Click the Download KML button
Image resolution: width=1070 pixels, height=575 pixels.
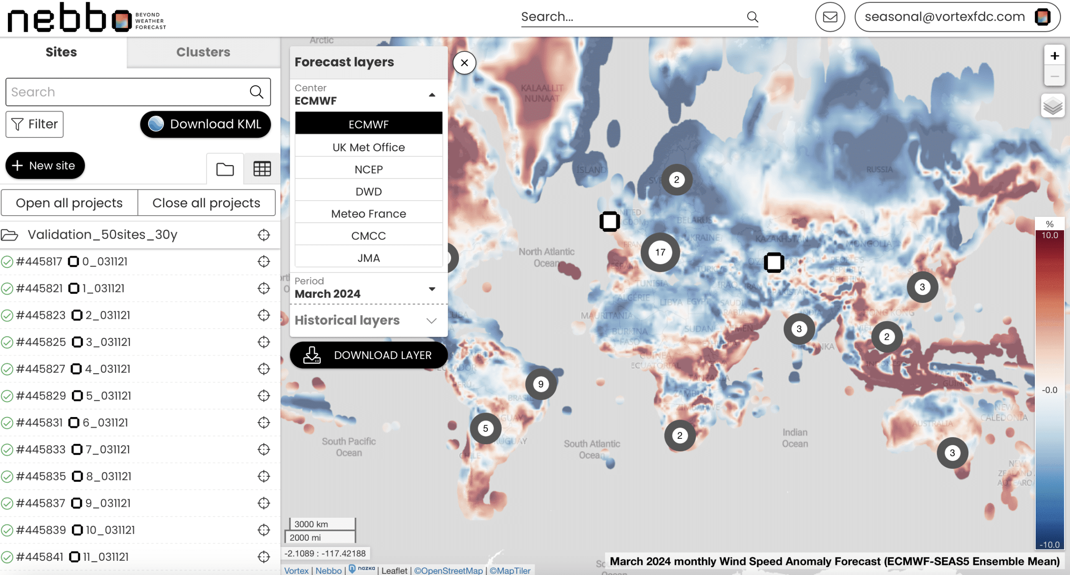pyautogui.click(x=205, y=124)
